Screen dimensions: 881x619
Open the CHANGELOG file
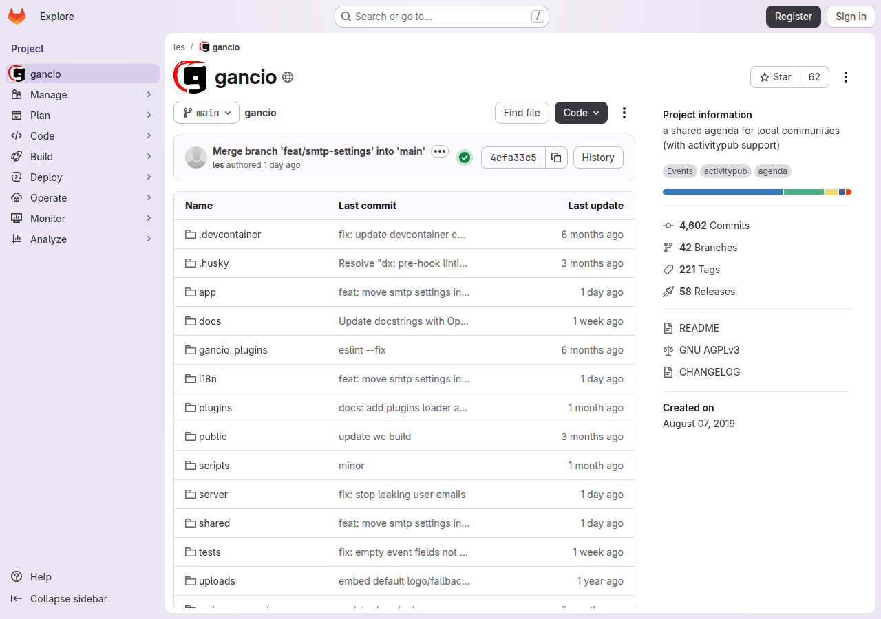tap(701, 372)
